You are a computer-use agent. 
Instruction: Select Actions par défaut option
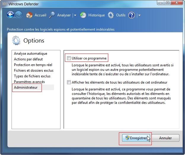pyautogui.click(x=28, y=59)
